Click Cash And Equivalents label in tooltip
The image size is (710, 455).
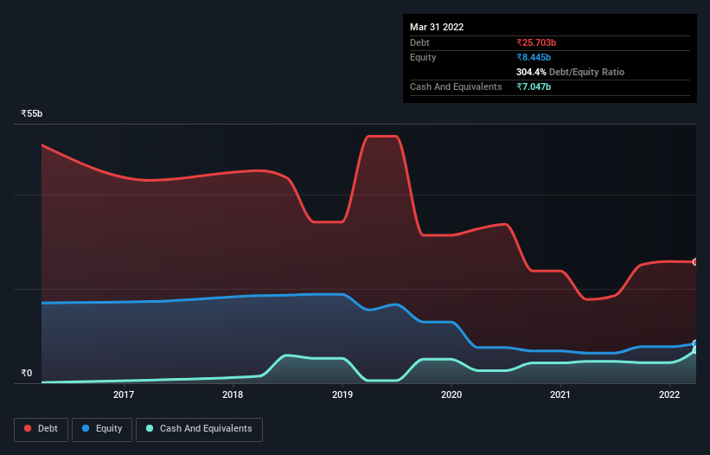456,87
